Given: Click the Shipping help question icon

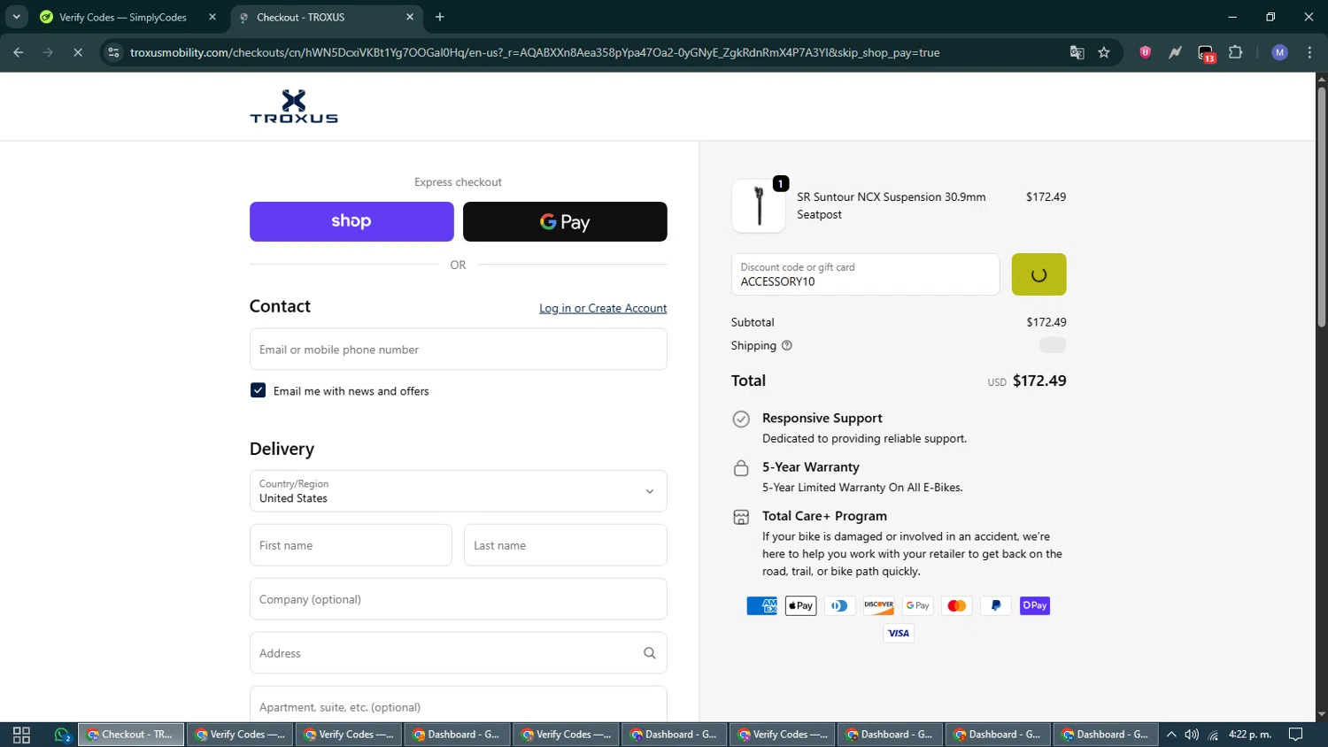Looking at the screenshot, I should click(x=786, y=346).
